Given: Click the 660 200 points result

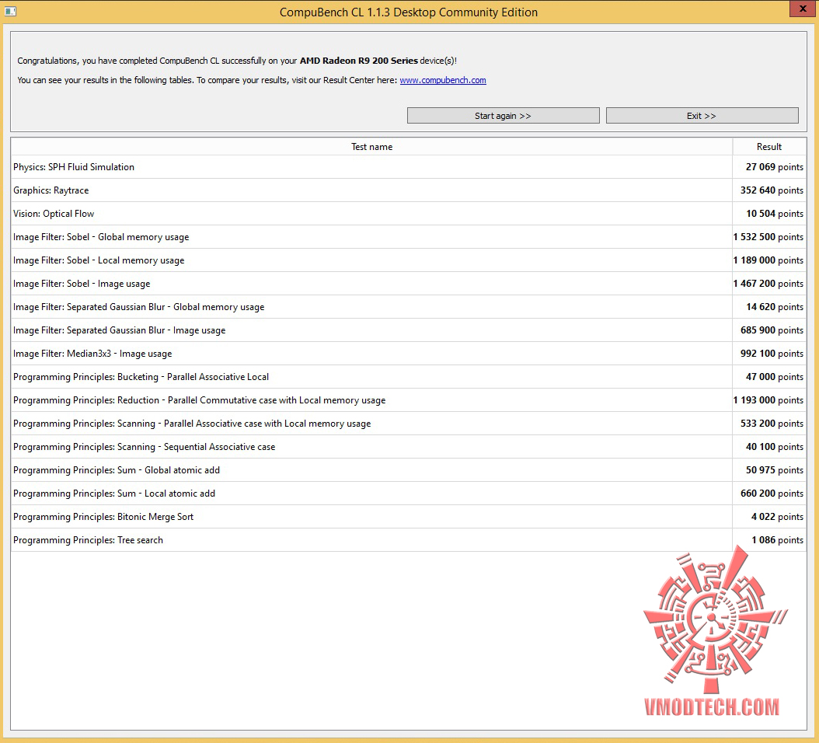Looking at the screenshot, I should pyautogui.click(x=772, y=494).
